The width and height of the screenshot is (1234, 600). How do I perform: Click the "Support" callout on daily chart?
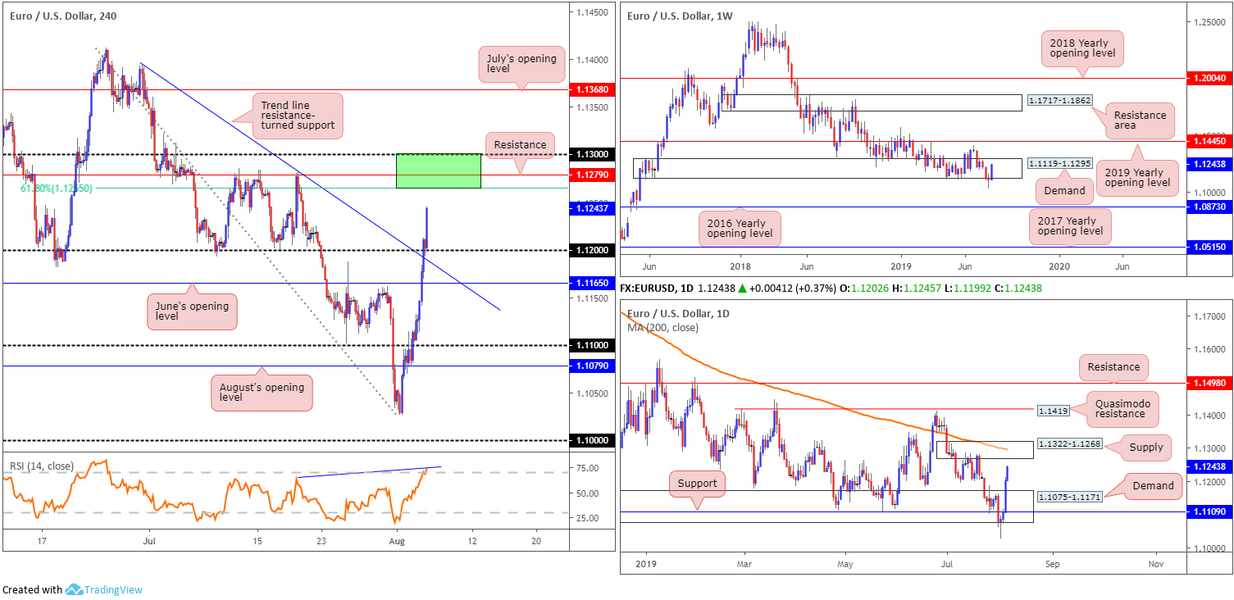coord(696,484)
